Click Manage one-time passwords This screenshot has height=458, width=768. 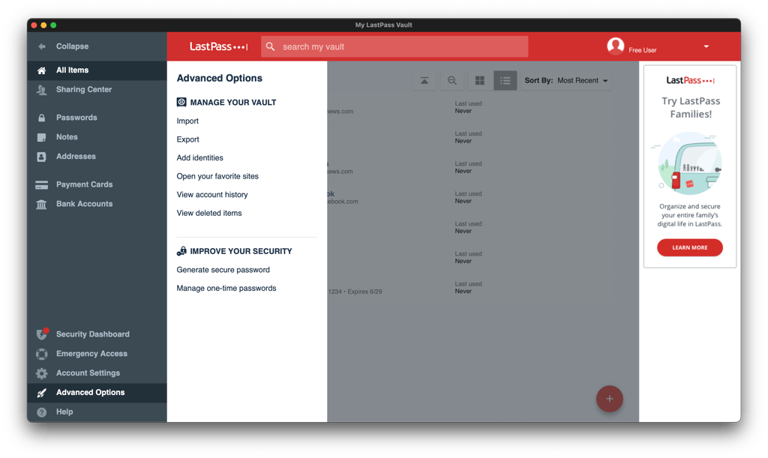pos(226,288)
